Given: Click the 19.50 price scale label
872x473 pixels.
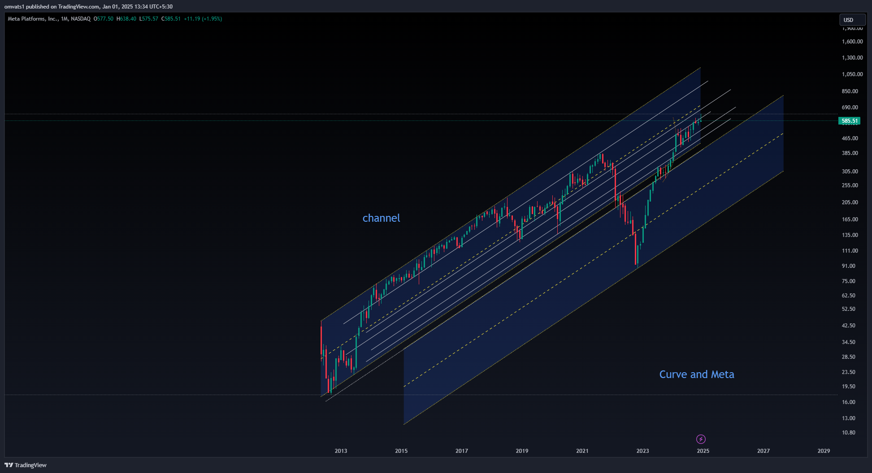Looking at the screenshot, I should (849, 387).
